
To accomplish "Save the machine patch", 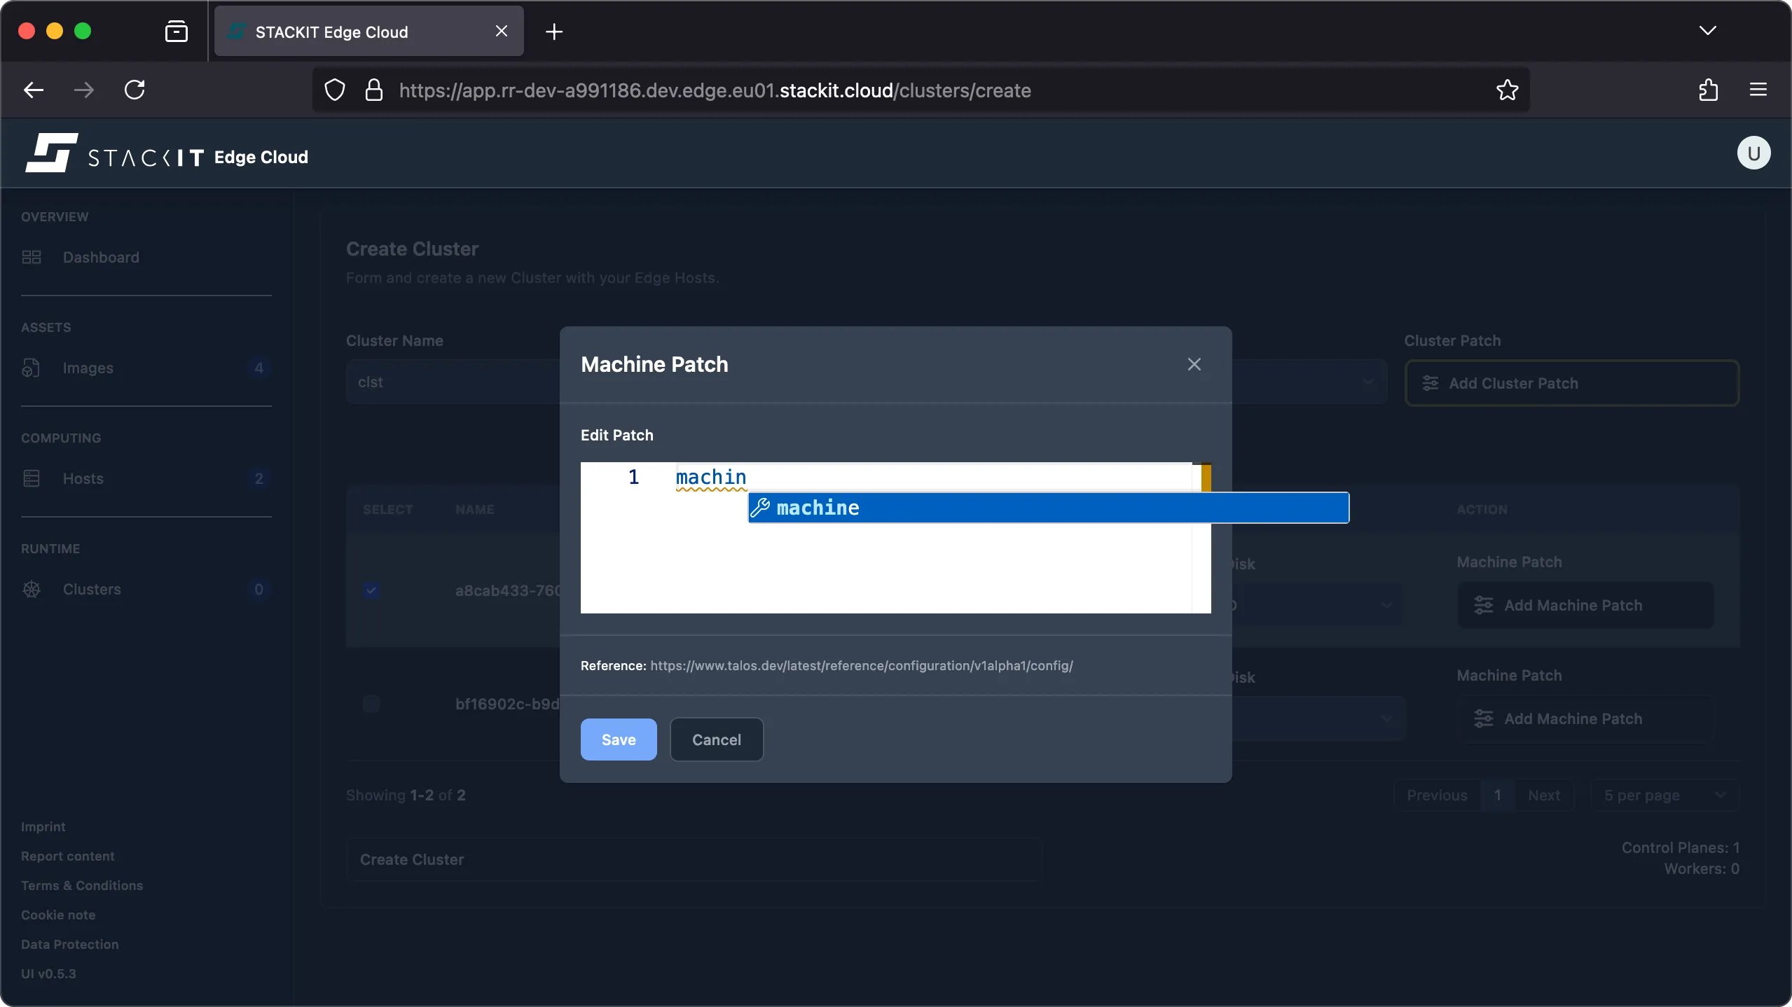I will (x=617, y=739).
